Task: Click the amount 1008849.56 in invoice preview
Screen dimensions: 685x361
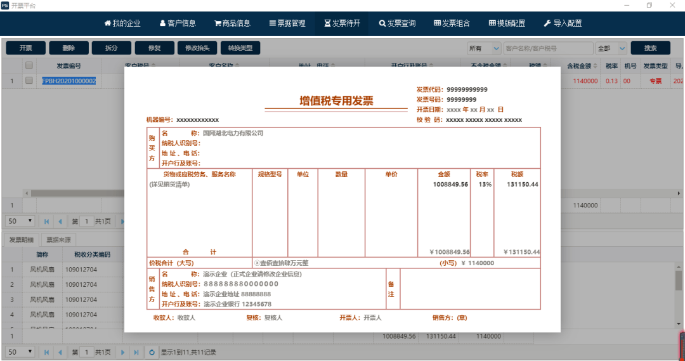Action: [x=450, y=185]
